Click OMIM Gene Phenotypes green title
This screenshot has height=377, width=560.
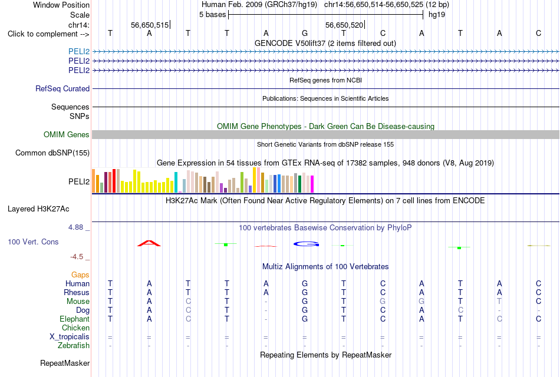(x=326, y=127)
